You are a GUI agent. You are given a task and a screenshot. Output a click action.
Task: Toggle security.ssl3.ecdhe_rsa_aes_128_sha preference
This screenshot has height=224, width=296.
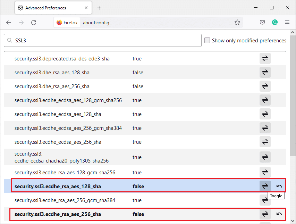pos(265,186)
